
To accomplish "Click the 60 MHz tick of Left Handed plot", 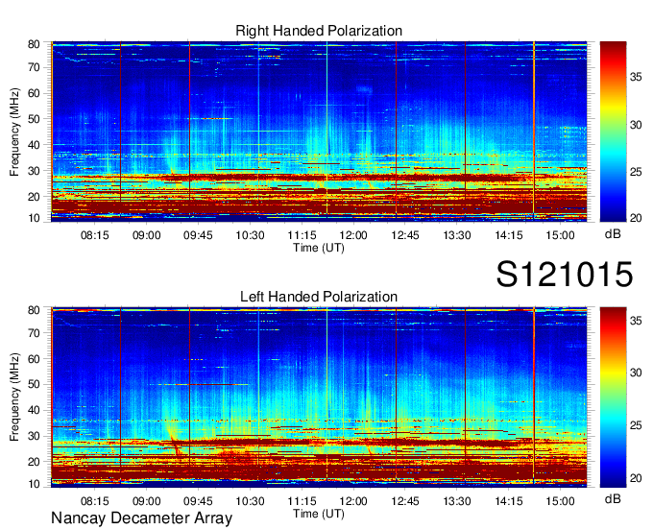I will (x=34, y=359).
